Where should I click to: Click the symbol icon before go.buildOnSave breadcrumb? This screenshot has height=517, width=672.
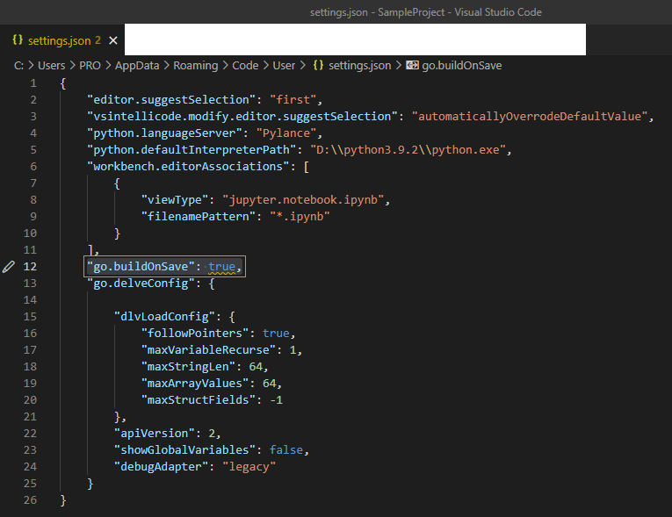[x=412, y=65]
